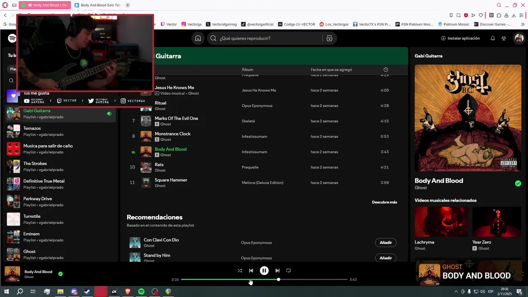Image resolution: width=528 pixels, height=297 pixels.
Task: Focus the ¿Qué quieres reproducir? search field
Action: 264,38
